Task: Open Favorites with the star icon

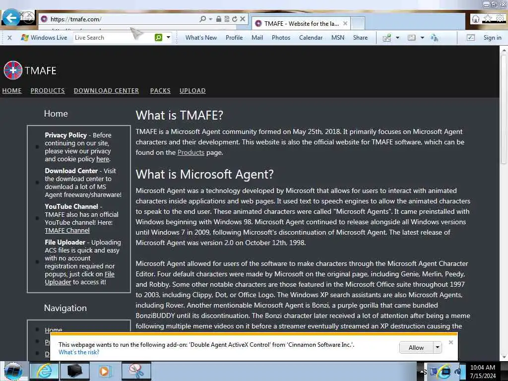Action: [487, 19]
